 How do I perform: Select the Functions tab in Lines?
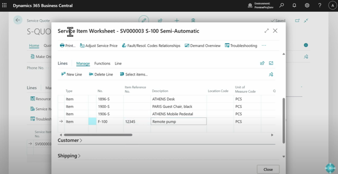tap(102, 63)
